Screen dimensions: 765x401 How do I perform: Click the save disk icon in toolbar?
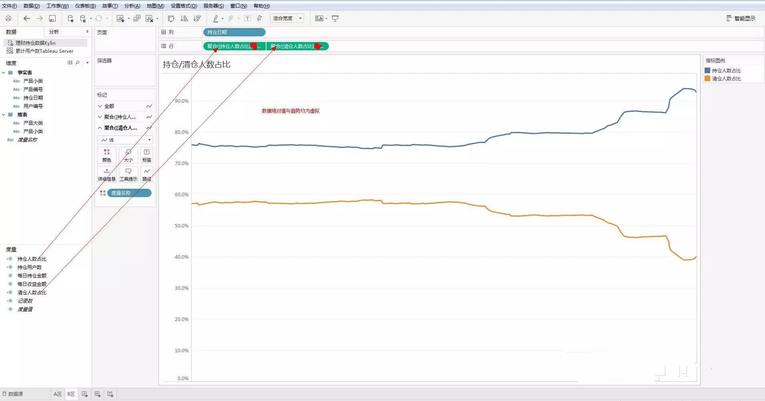pyautogui.click(x=52, y=18)
